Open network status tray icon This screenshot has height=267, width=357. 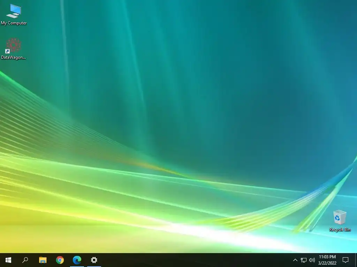tap(304, 260)
